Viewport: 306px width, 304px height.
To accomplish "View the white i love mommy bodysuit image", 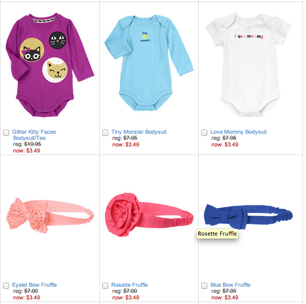I will coord(248,65).
